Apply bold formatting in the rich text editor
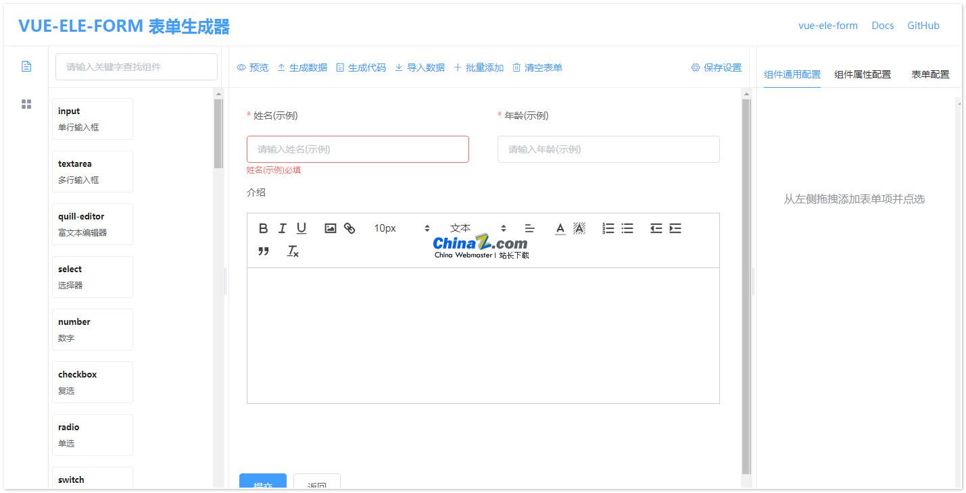 point(263,228)
